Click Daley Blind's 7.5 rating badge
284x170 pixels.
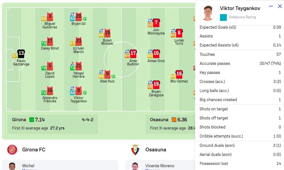(44, 43)
